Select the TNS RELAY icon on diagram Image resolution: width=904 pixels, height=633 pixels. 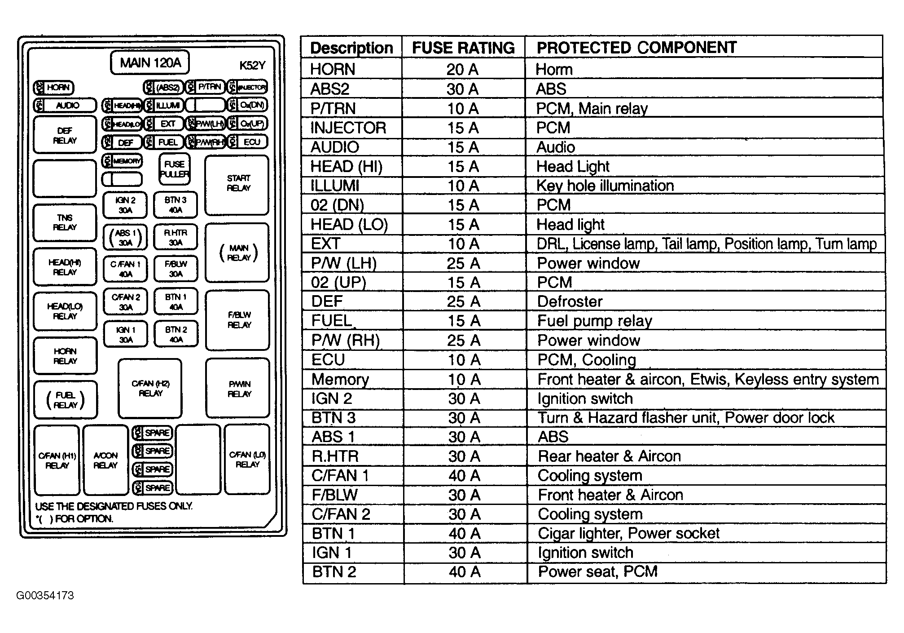click(56, 230)
